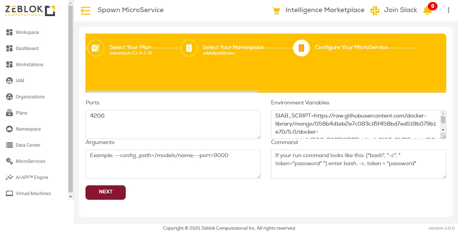Screen dimensions: 458x234
Task: Click the Slack logo icon
Action: tap(375, 10)
